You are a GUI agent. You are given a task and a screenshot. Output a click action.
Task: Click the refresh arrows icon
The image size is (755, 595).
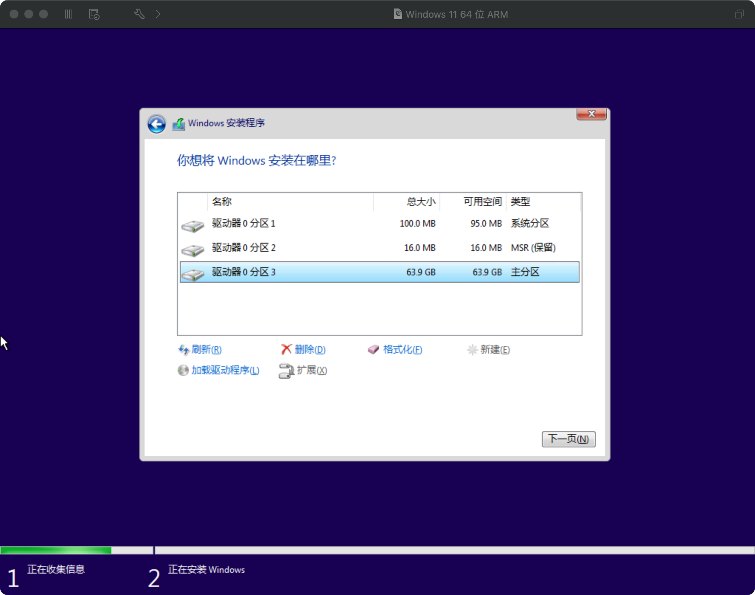(184, 349)
